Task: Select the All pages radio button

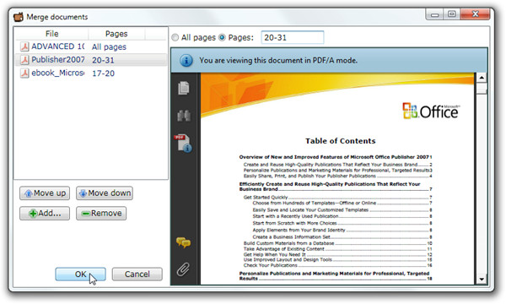Action: [x=175, y=37]
